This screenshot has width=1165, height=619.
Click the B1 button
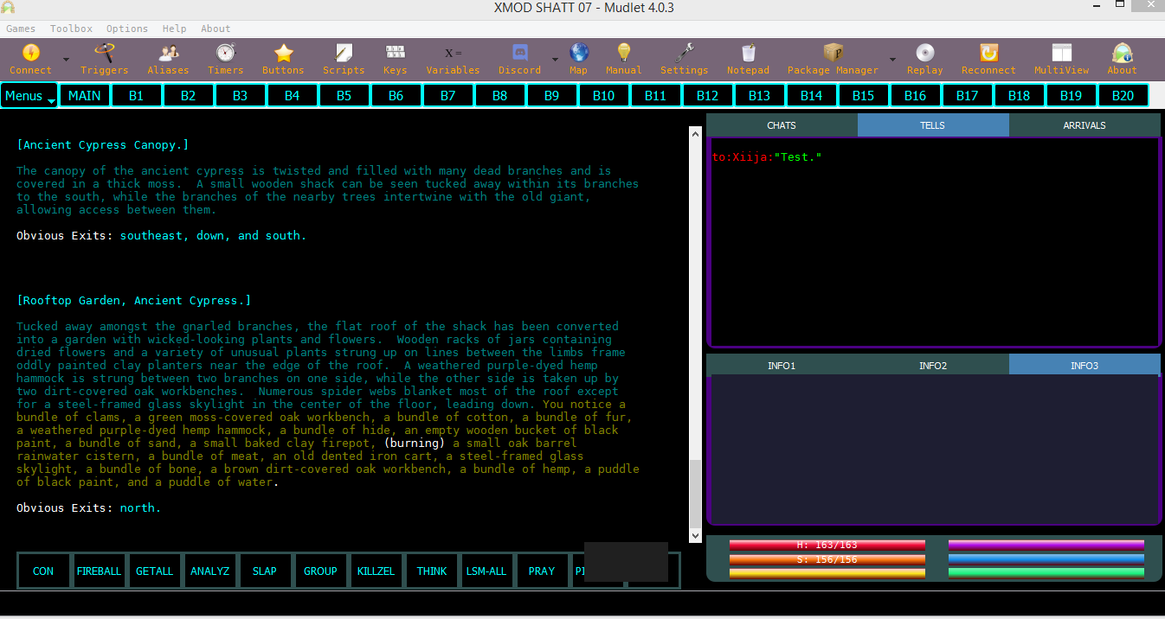[x=137, y=95]
